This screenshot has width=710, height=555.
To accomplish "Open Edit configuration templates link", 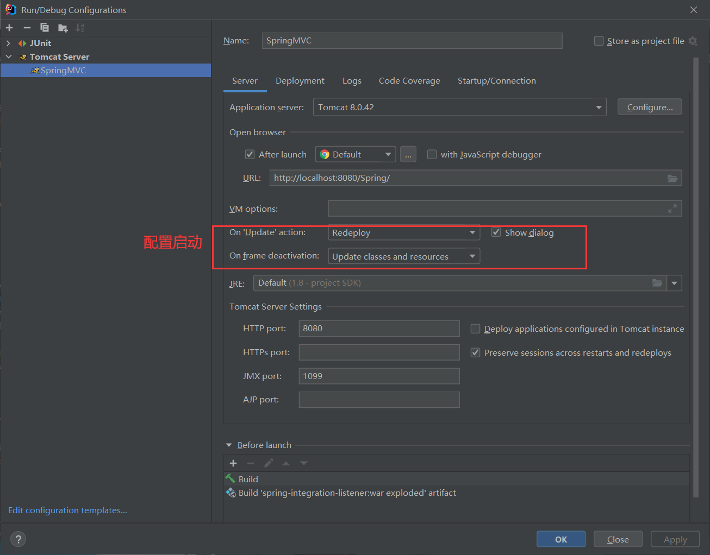I will click(x=67, y=510).
